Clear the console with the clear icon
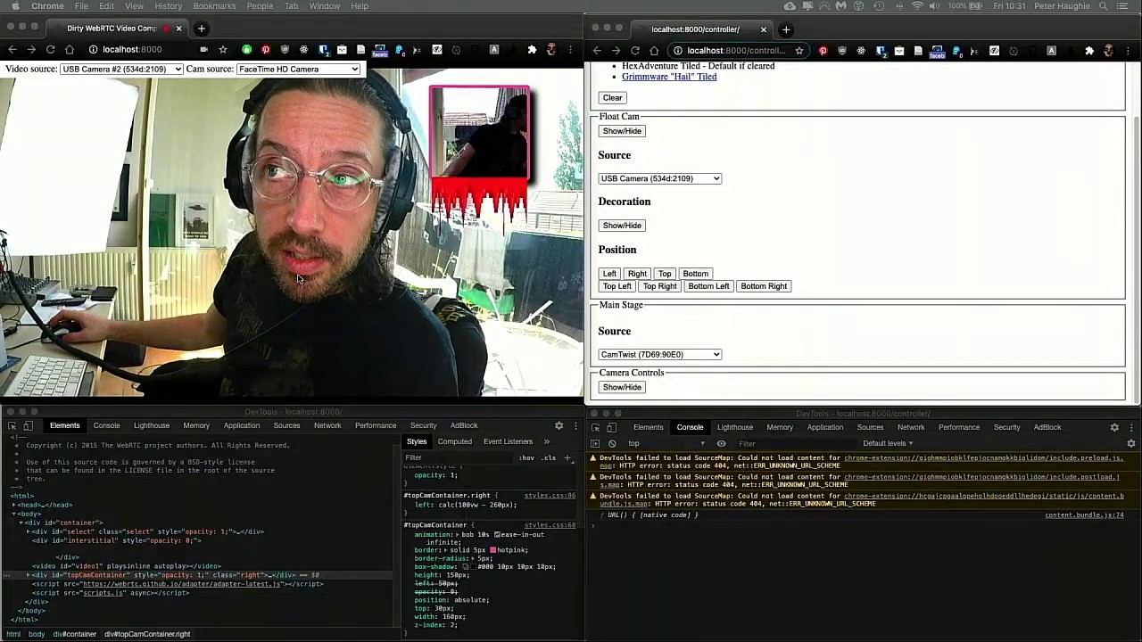Image resolution: width=1142 pixels, height=642 pixels. pyautogui.click(x=612, y=443)
